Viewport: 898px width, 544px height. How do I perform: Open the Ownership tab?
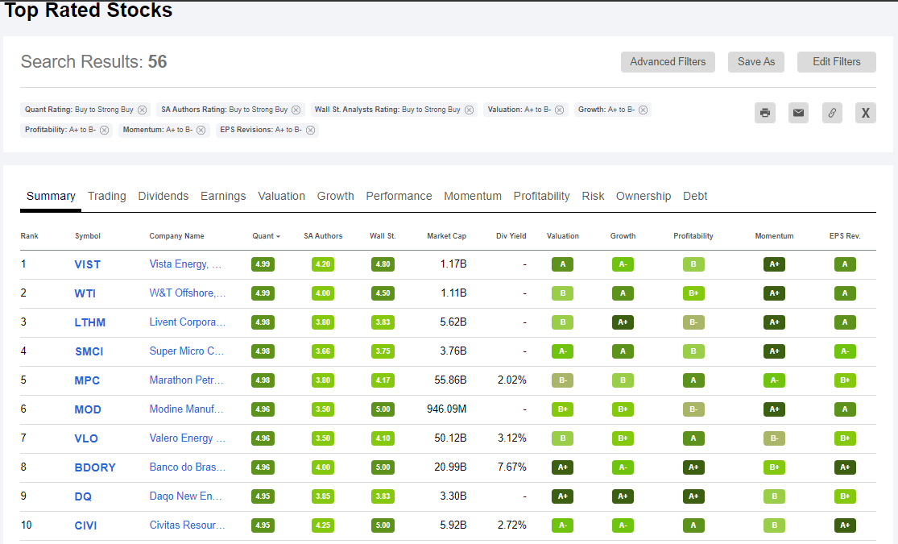click(x=643, y=196)
